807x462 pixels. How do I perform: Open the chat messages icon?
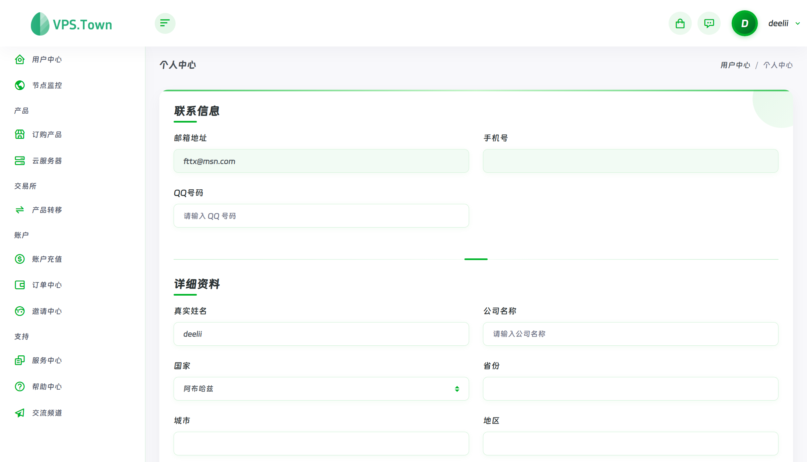[x=709, y=23]
